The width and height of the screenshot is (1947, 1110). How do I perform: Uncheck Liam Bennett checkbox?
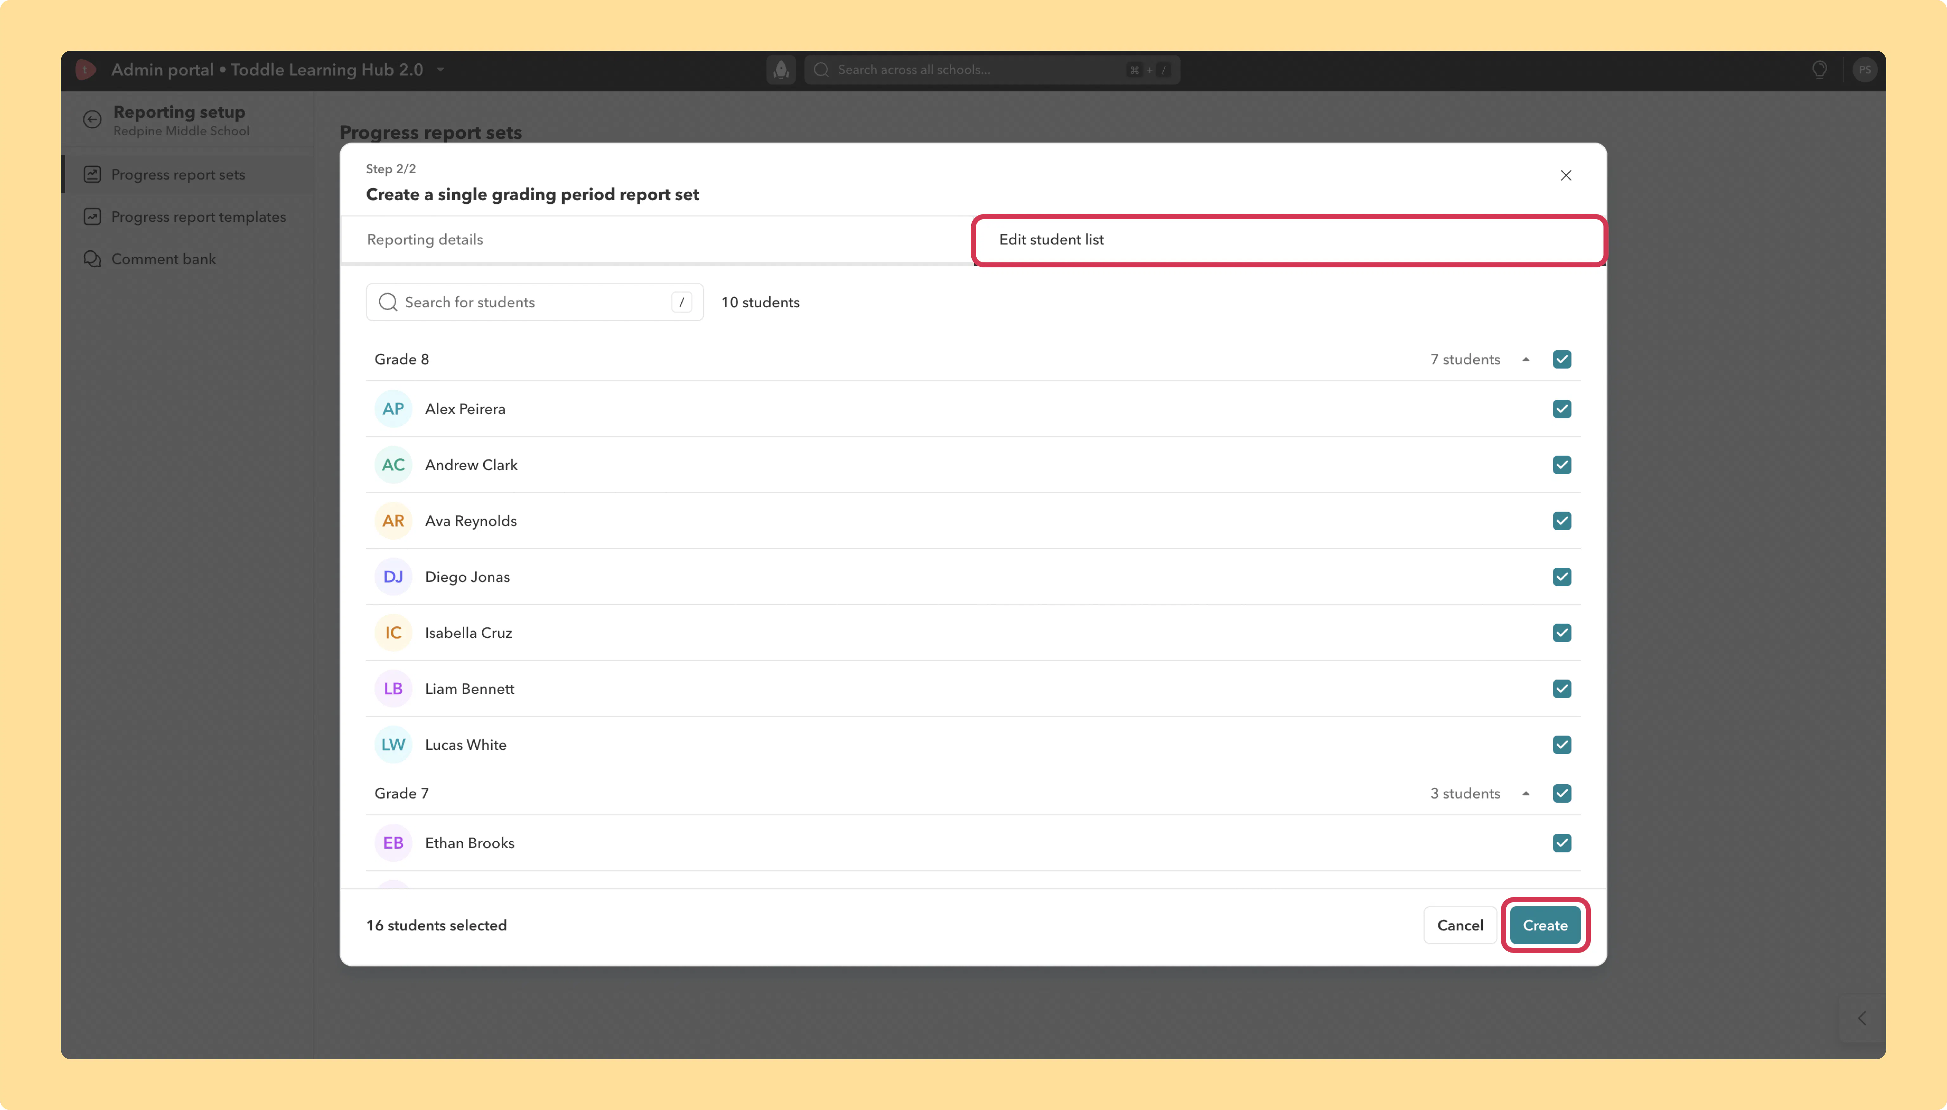click(1562, 689)
